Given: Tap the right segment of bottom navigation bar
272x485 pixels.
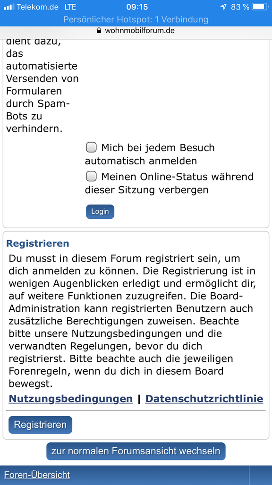Looking at the screenshot, I should pos(261,475).
